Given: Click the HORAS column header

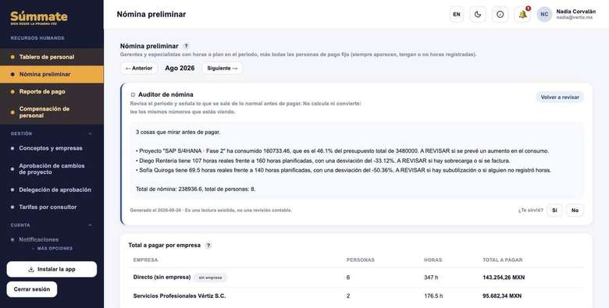Looking at the screenshot, I should click(433, 260).
